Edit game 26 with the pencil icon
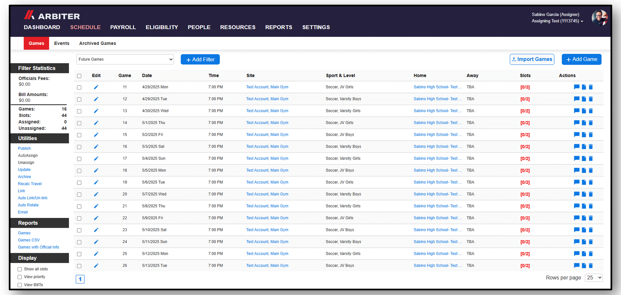 click(x=96, y=265)
